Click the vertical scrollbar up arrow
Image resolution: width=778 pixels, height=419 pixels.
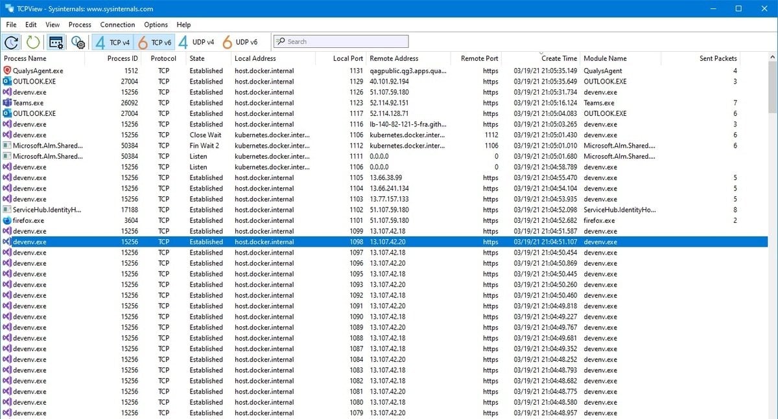coord(772,58)
